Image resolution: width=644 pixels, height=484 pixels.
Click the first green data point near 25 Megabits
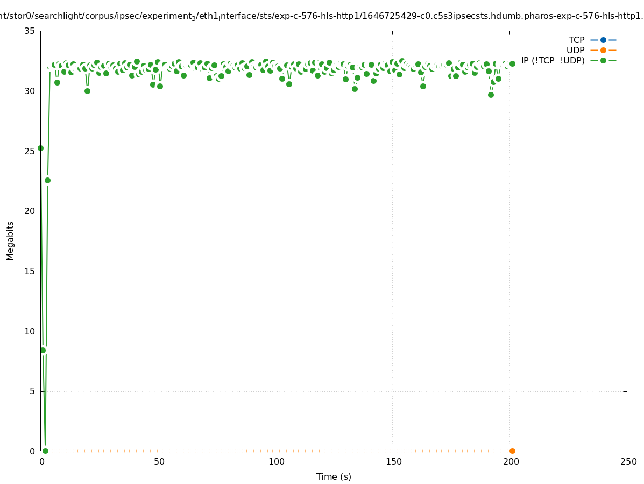(40, 148)
